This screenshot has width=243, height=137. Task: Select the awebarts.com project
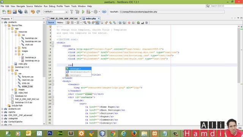14,109
